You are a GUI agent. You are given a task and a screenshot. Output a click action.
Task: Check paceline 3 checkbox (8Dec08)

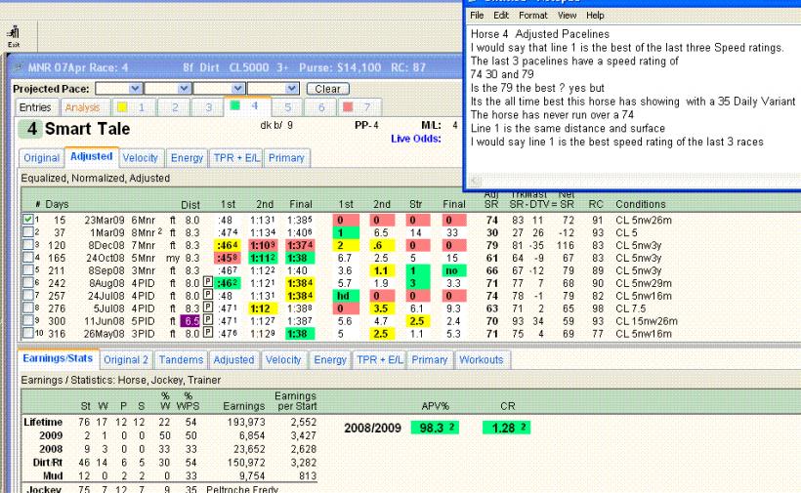coord(28,245)
